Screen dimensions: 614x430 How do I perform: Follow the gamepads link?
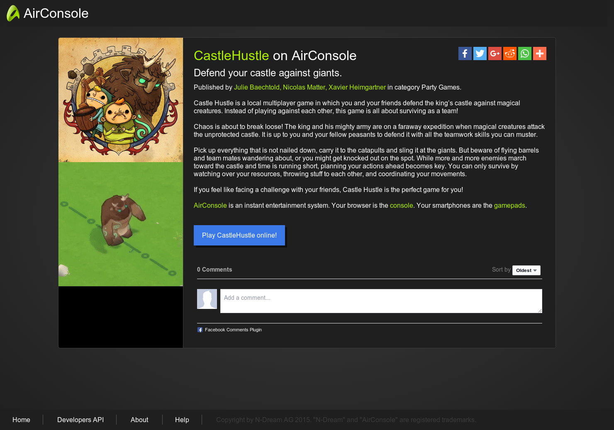tap(509, 205)
